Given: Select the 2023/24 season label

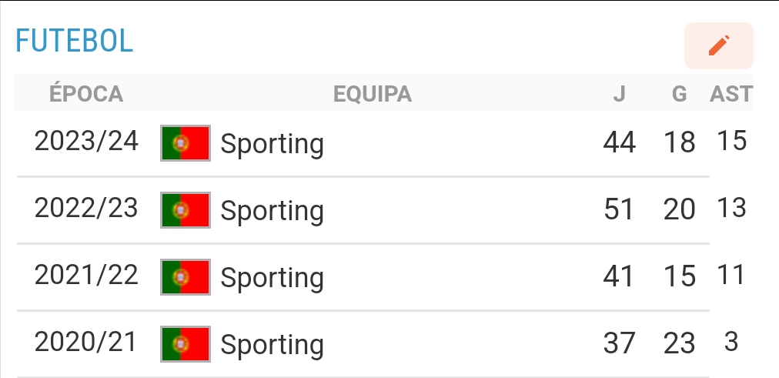Looking at the screenshot, I should (87, 142).
